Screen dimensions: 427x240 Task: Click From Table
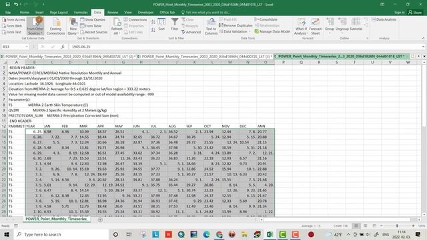click(x=91, y=26)
